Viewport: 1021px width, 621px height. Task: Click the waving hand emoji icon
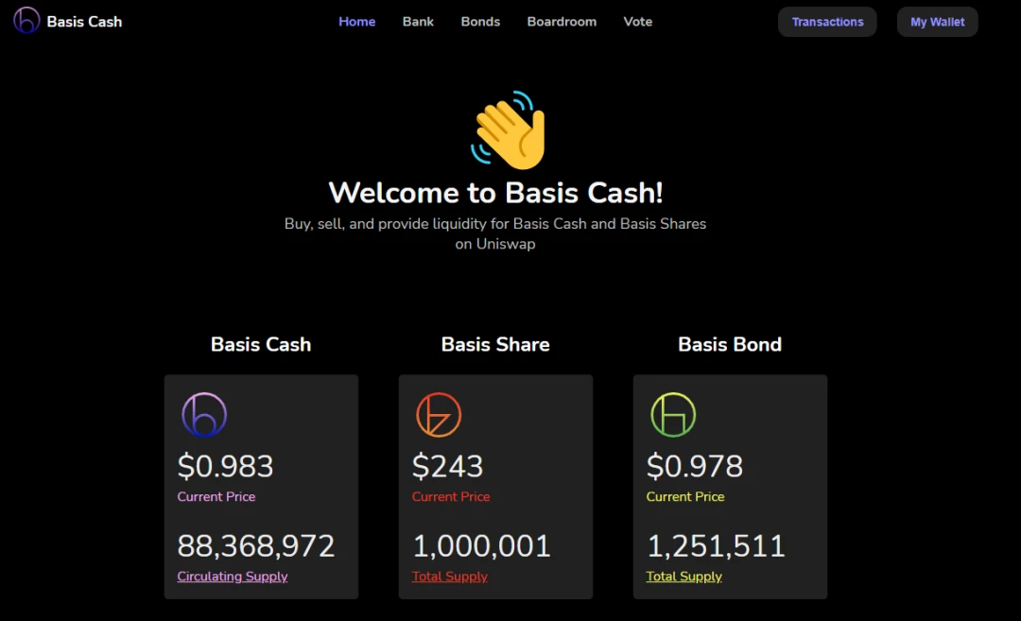pyautogui.click(x=509, y=129)
